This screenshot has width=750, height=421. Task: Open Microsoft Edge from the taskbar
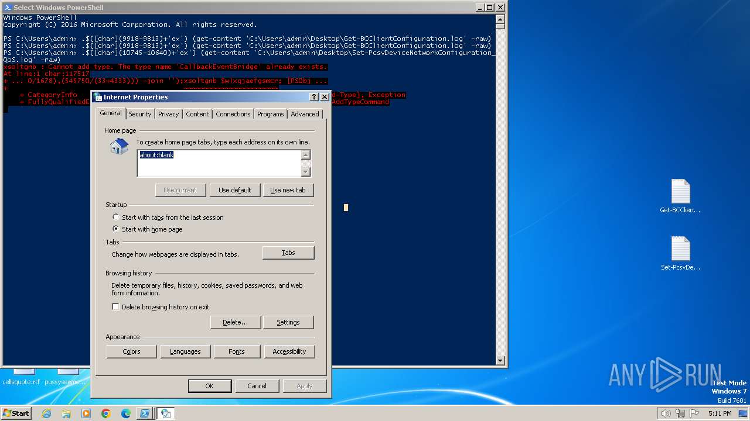pyautogui.click(x=126, y=413)
